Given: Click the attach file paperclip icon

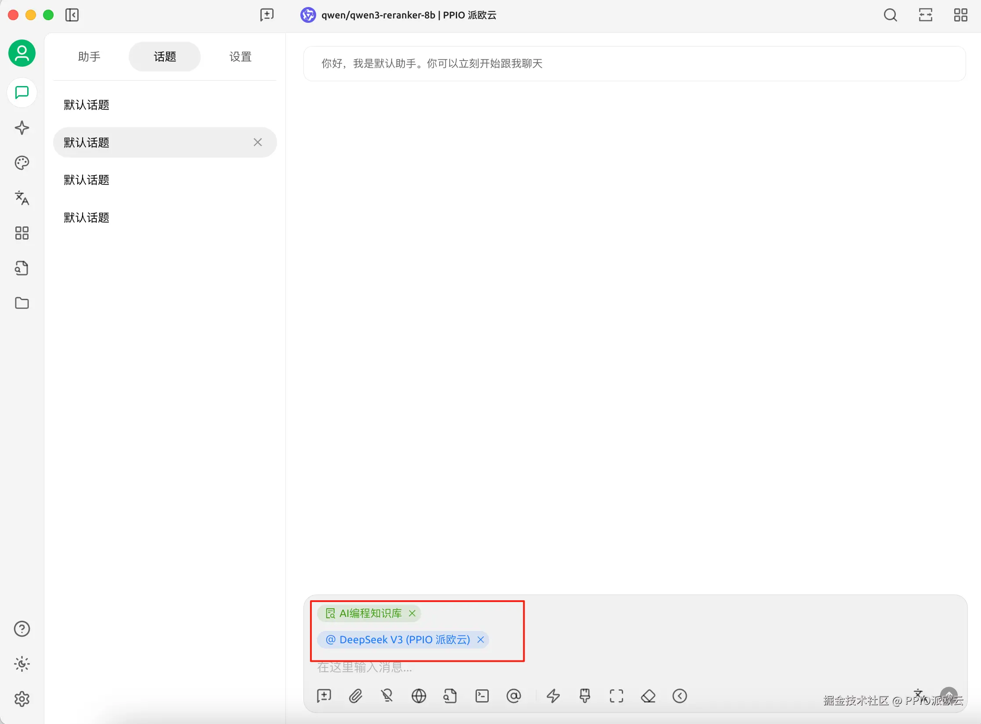Looking at the screenshot, I should (355, 696).
